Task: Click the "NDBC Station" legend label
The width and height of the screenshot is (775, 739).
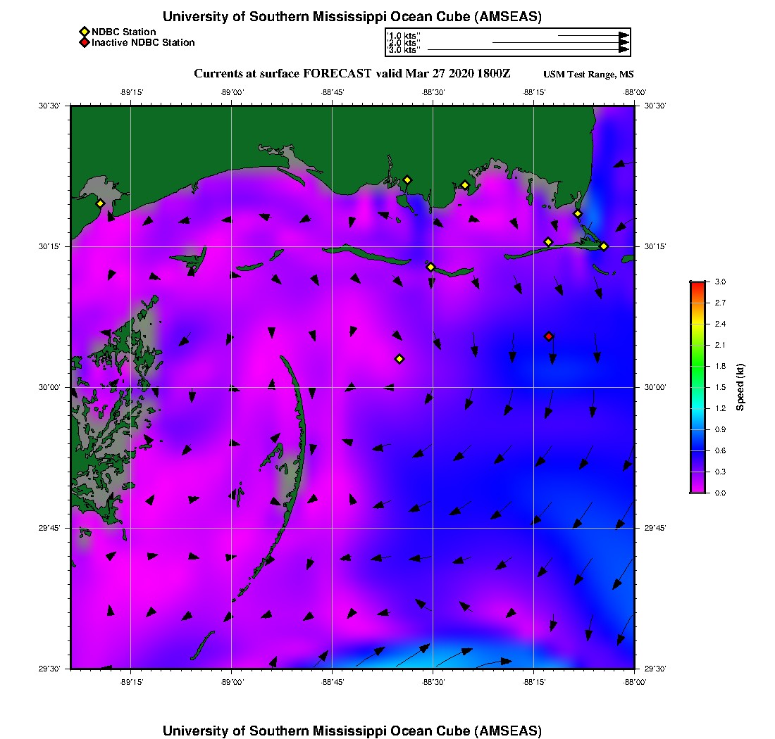Action: pos(124,32)
